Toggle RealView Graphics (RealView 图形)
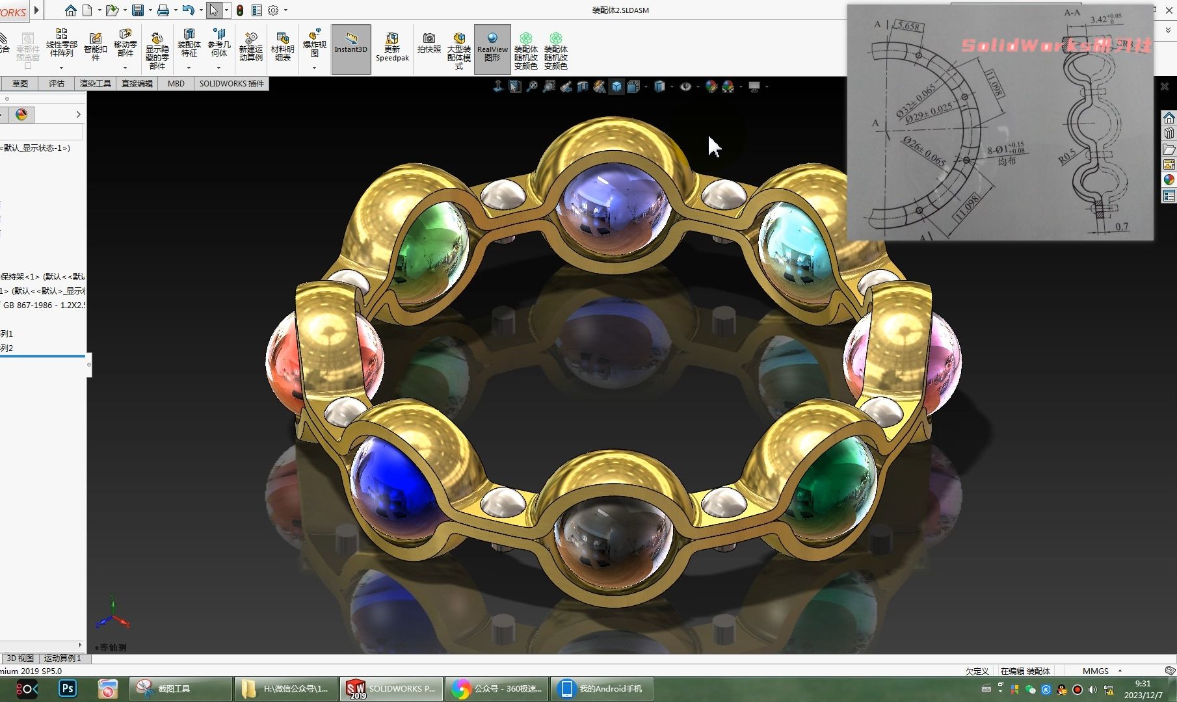Screen dimensions: 1177x702 click(492, 49)
